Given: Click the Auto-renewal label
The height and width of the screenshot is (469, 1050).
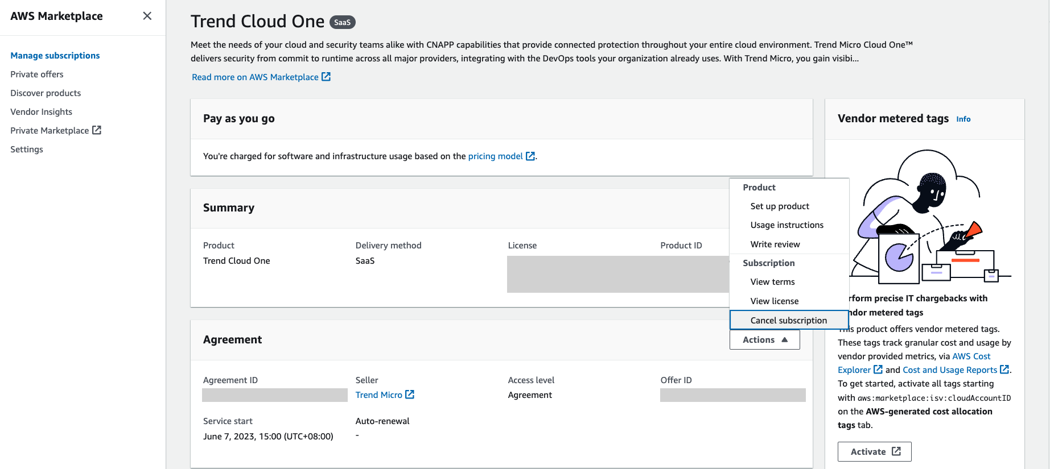Looking at the screenshot, I should pos(382,421).
